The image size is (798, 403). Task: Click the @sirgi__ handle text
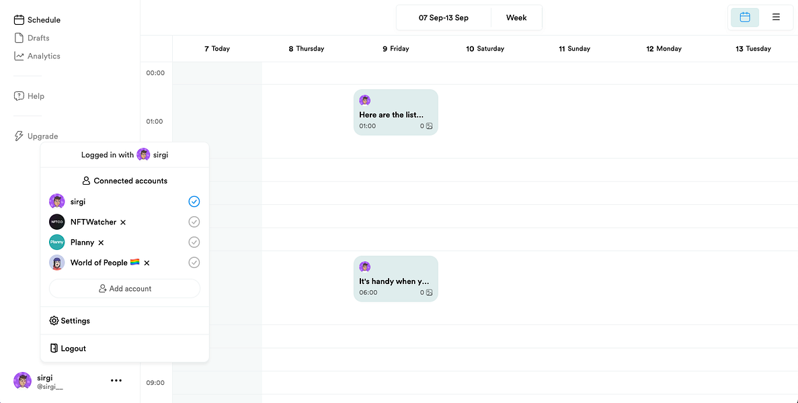50,387
